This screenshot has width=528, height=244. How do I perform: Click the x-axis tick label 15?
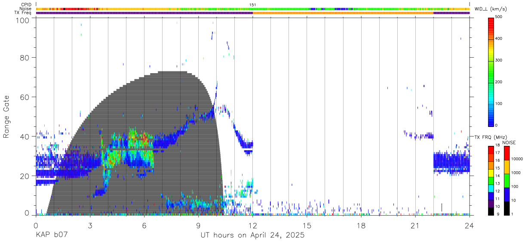[x=307, y=225]
